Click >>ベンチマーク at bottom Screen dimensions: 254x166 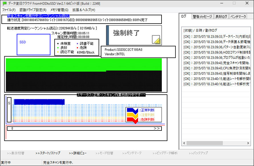pos(132,153)
